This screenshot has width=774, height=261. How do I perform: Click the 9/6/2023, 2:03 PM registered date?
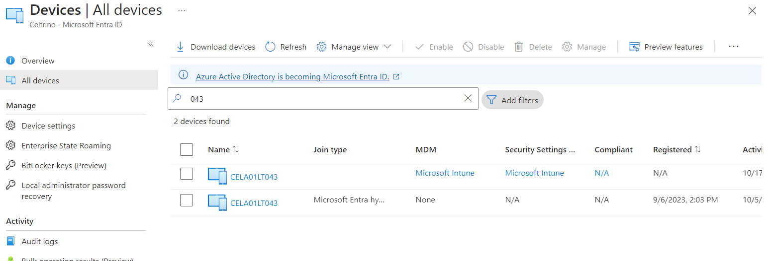point(685,199)
